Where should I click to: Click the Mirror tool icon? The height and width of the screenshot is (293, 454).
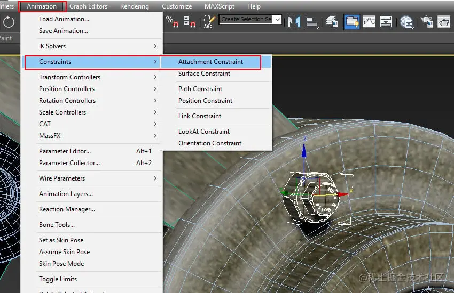point(294,21)
